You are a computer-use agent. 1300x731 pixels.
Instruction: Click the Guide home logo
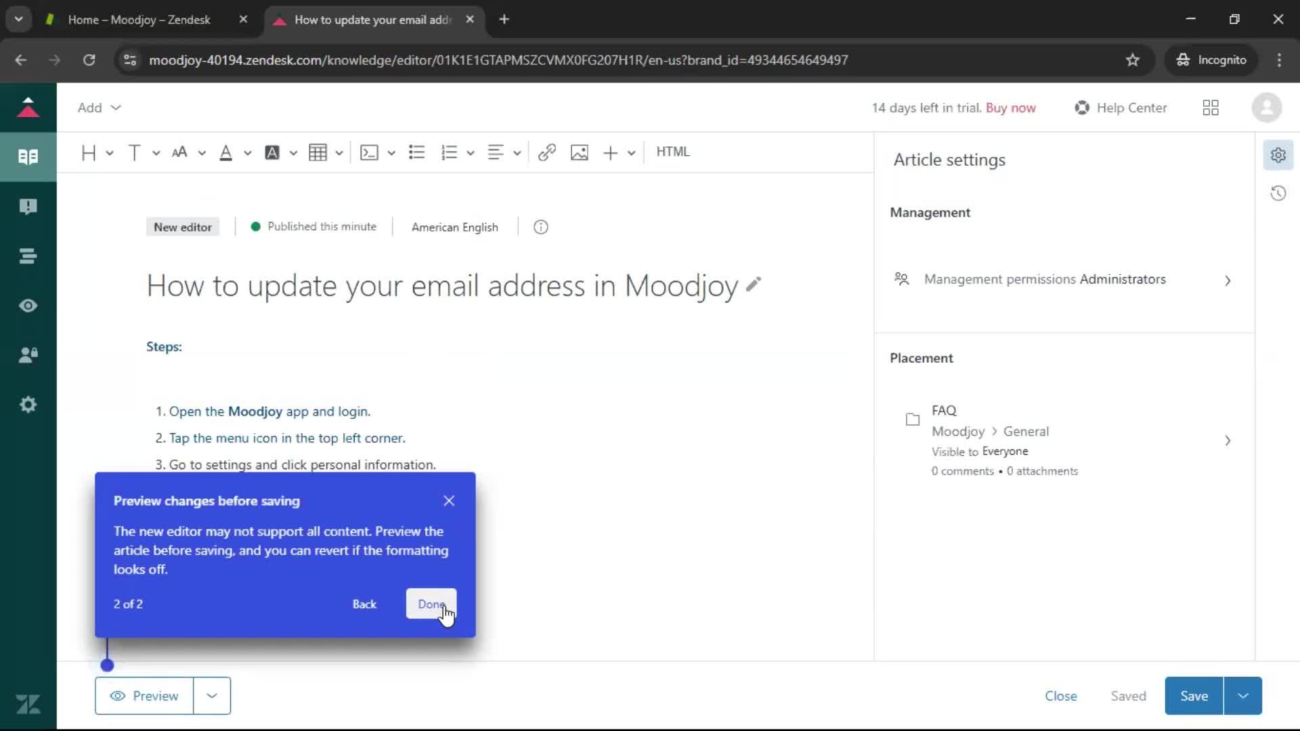[28, 108]
